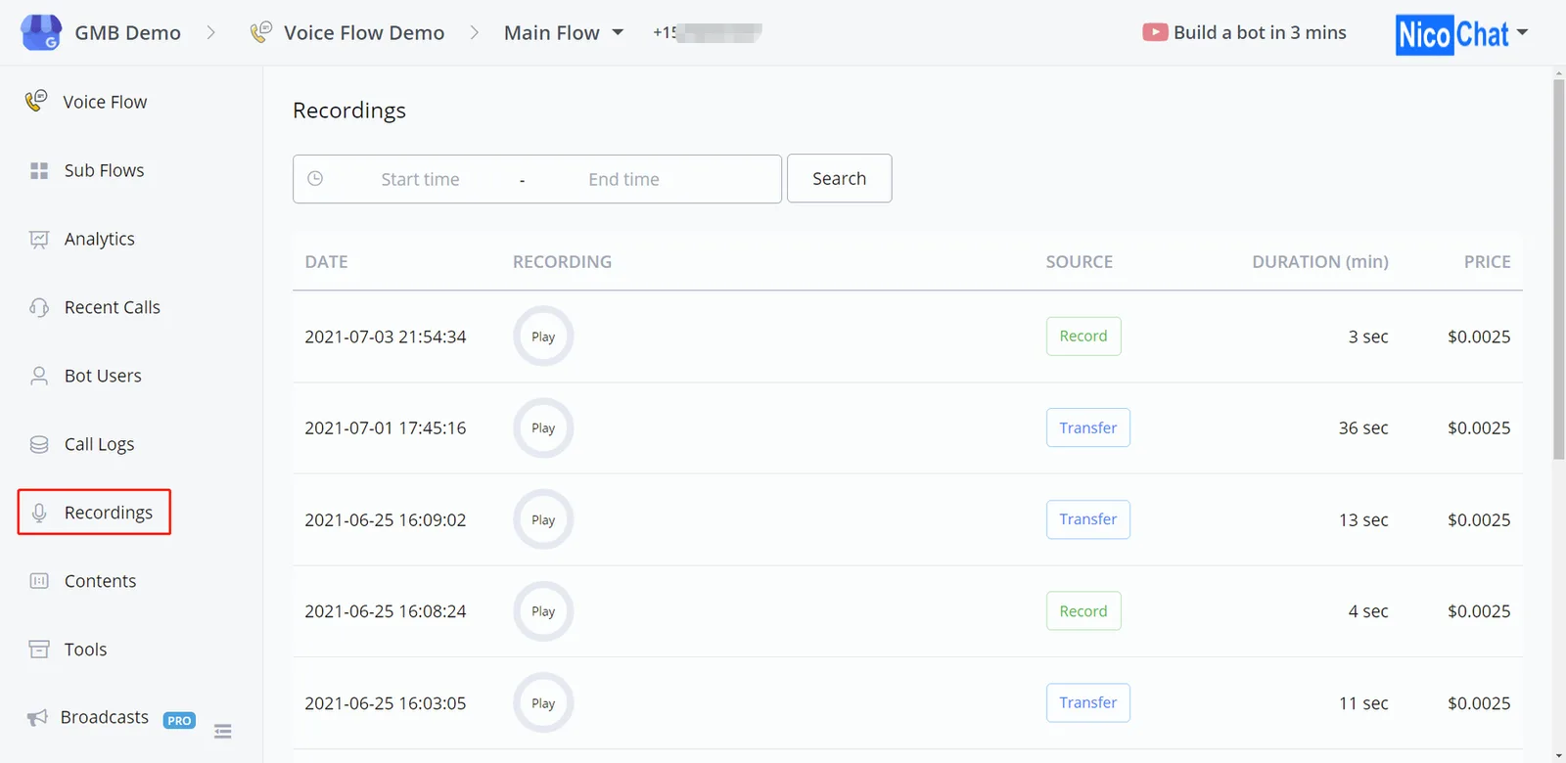The height and width of the screenshot is (763, 1566).
Task: Open the Build a bot in 3 mins link
Action: [x=1260, y=32]
